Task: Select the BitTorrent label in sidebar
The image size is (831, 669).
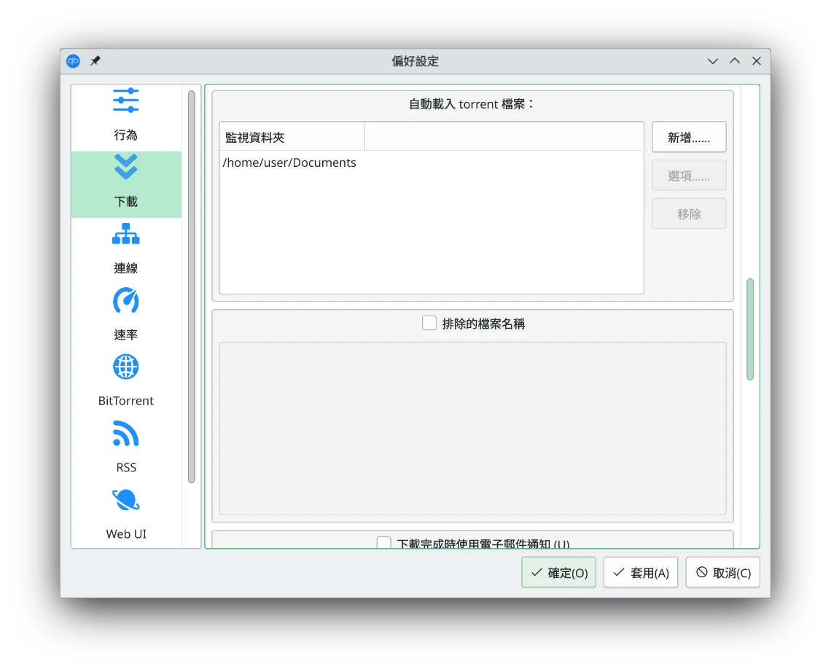Action: pyautogui.click(x=125, y=401)
